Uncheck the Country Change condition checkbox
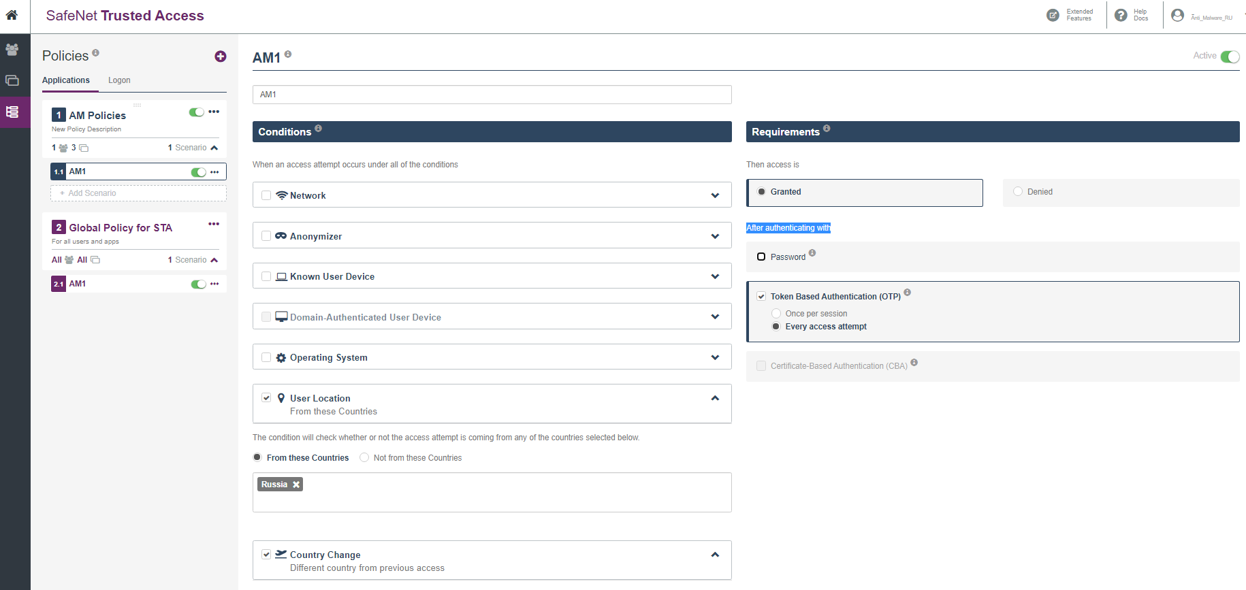The width and height of the screenshot is (1246, 590). click(x=266, y=555)
